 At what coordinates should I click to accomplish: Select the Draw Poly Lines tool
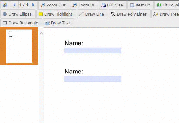130,14
